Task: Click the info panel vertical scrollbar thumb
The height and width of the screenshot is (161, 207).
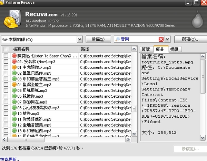Action: point(203,76)
